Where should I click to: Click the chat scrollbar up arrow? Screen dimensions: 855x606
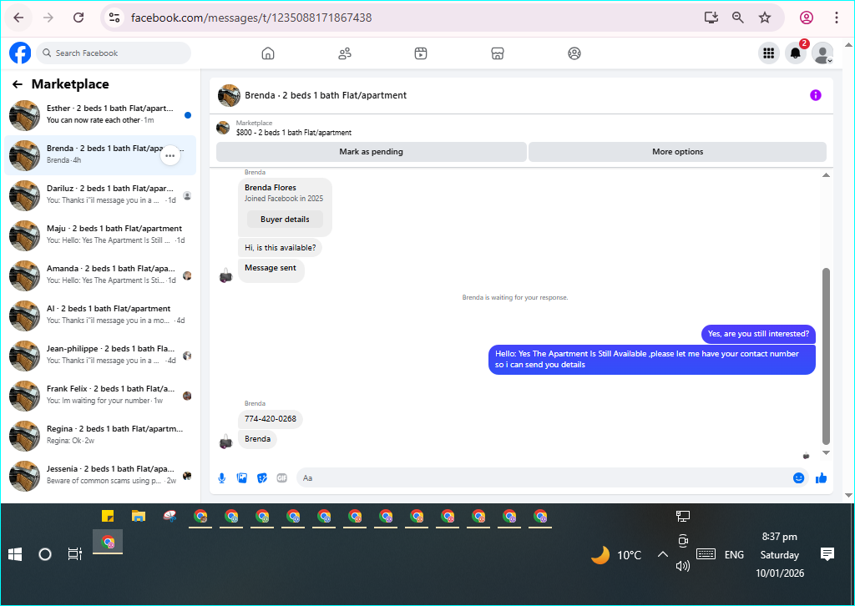click(x=826, y=175)
